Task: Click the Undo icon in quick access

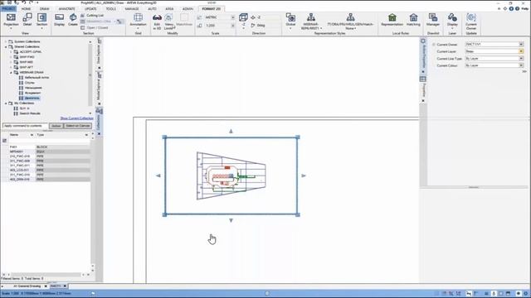Action: [23, 2]
